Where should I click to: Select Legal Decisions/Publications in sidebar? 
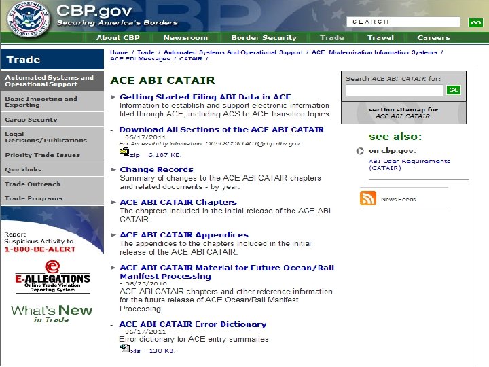tap(52, 137)
